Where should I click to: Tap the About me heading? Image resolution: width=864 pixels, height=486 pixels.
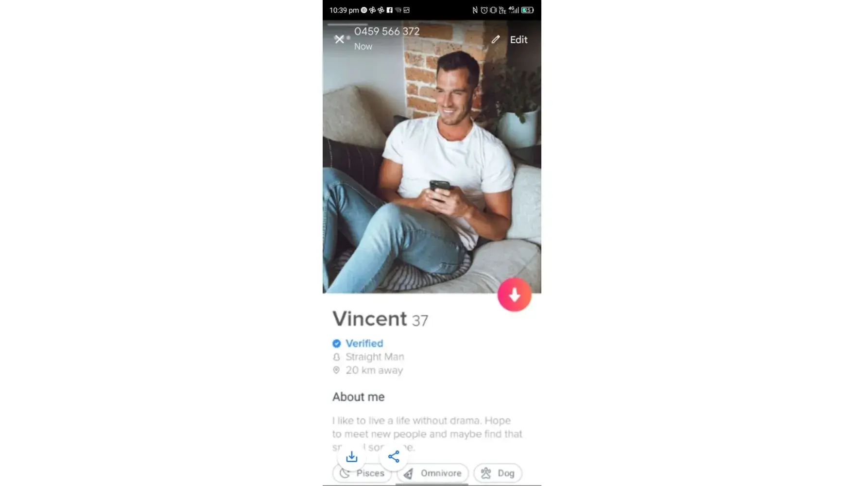(358, 397)
